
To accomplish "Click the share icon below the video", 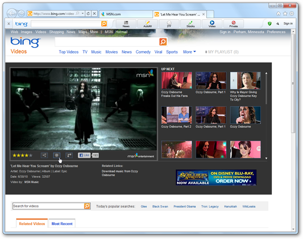I will pyautogui.click(x=44, y=155).
